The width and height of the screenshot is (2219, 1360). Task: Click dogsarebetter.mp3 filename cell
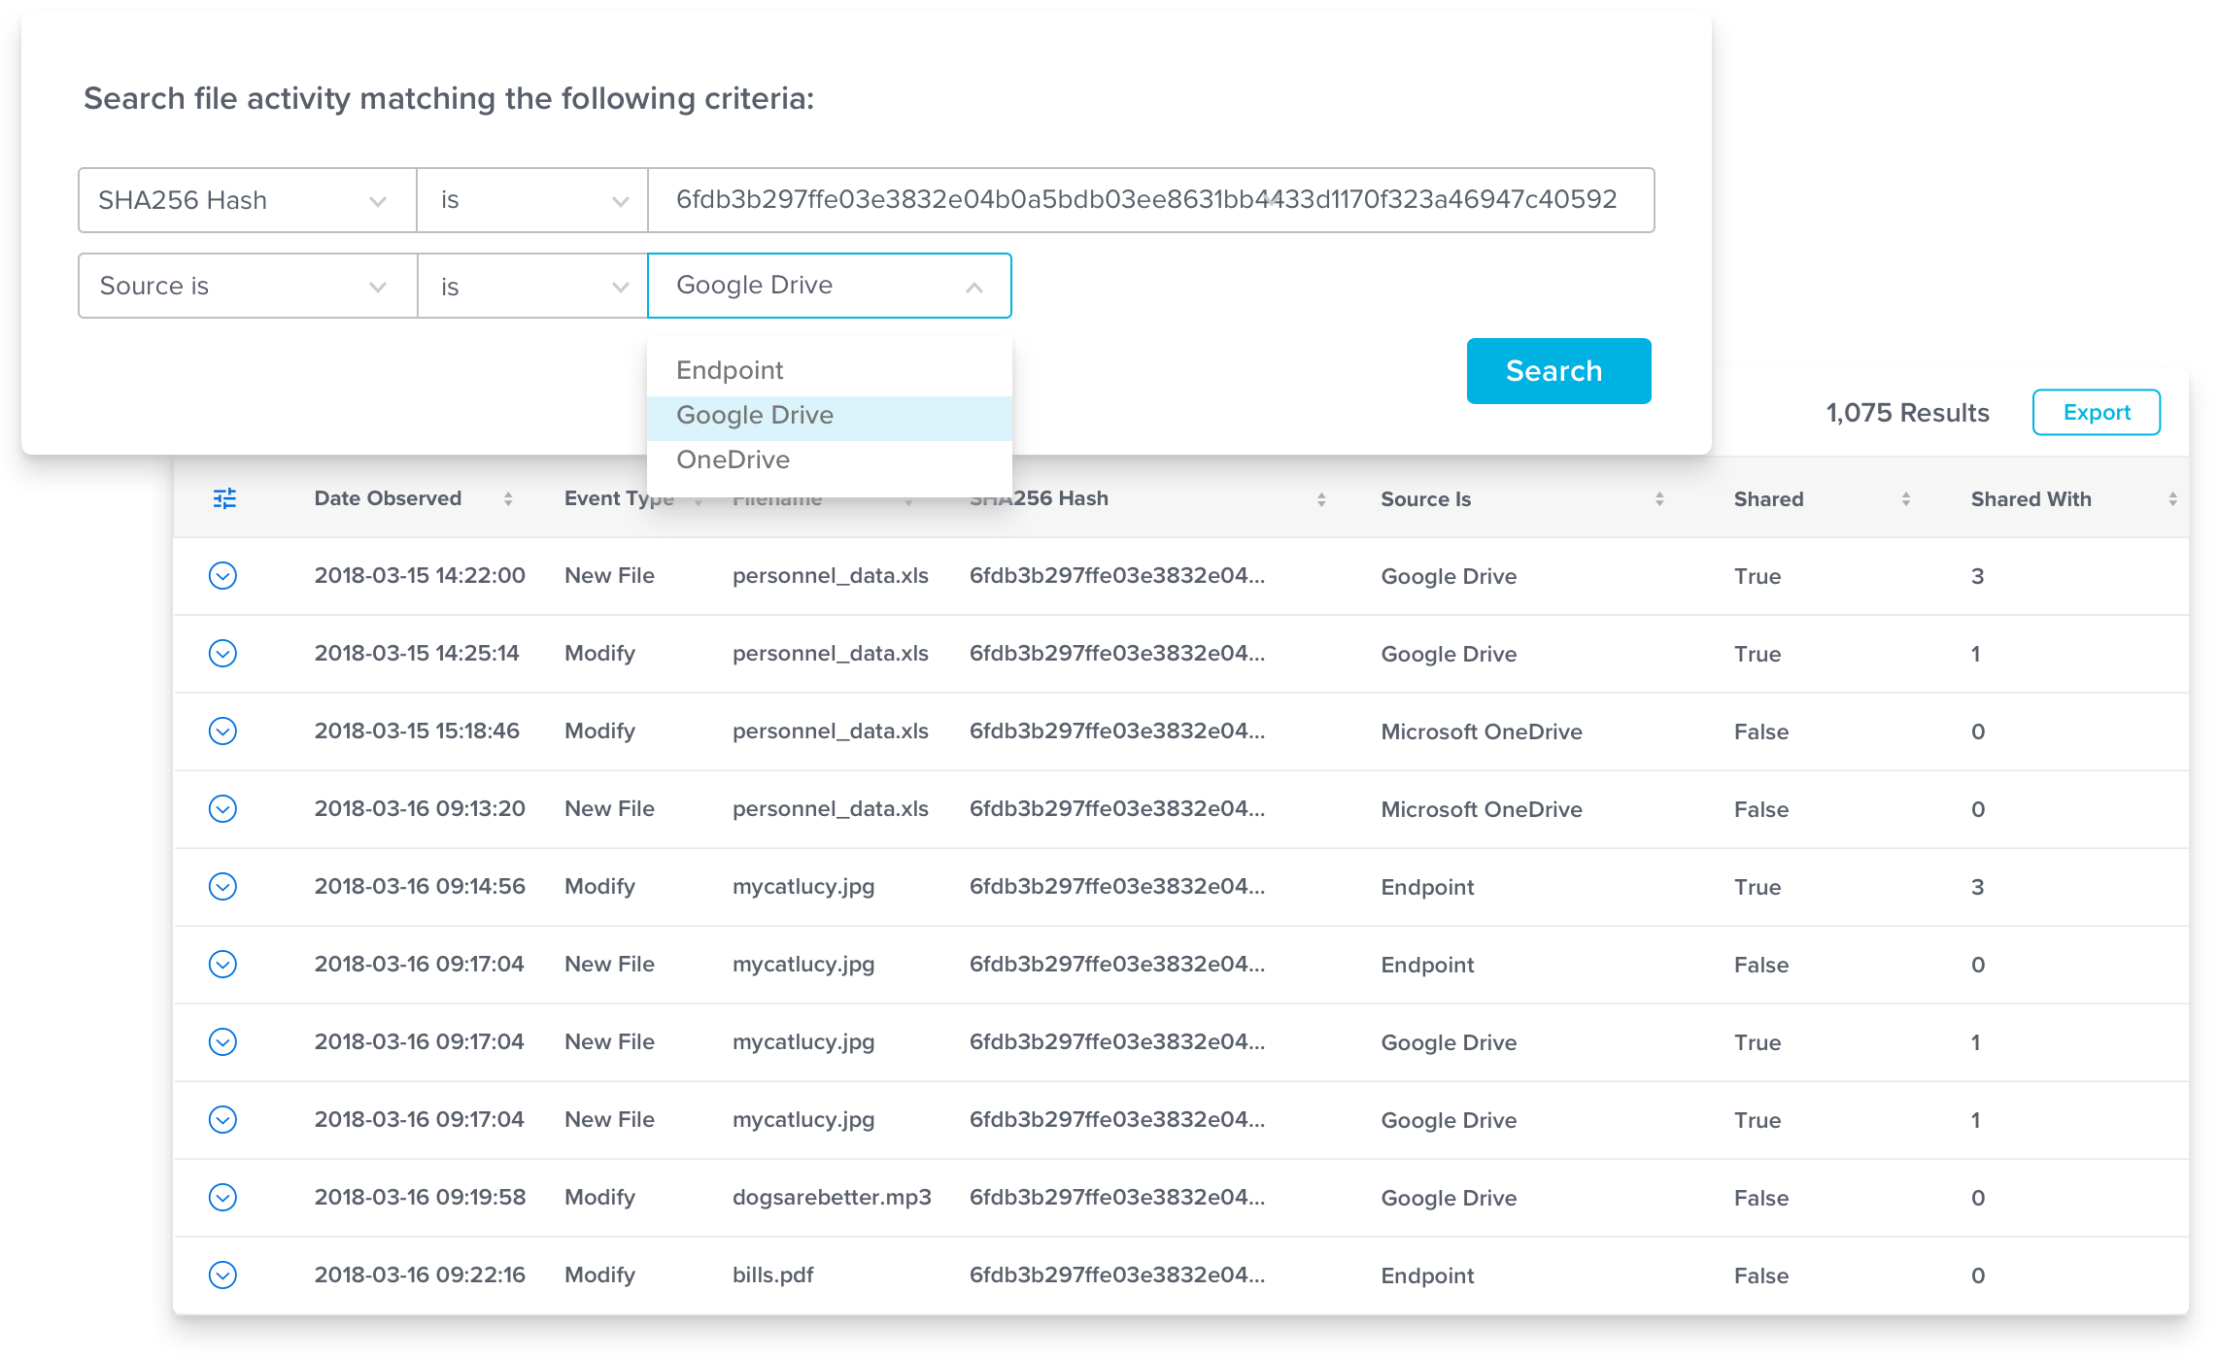[832, 1198]
